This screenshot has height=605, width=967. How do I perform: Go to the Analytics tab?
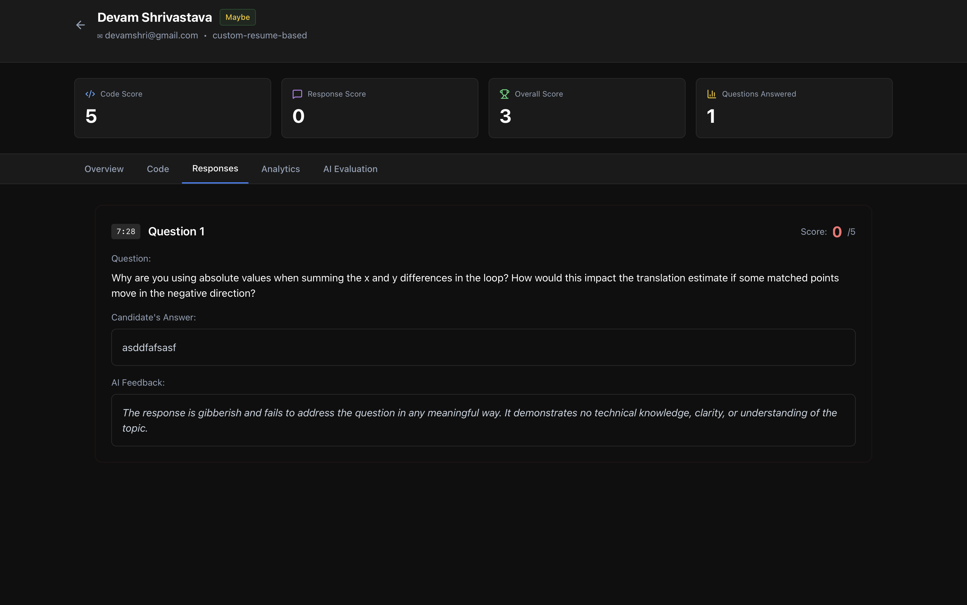(x=280, y=169)
